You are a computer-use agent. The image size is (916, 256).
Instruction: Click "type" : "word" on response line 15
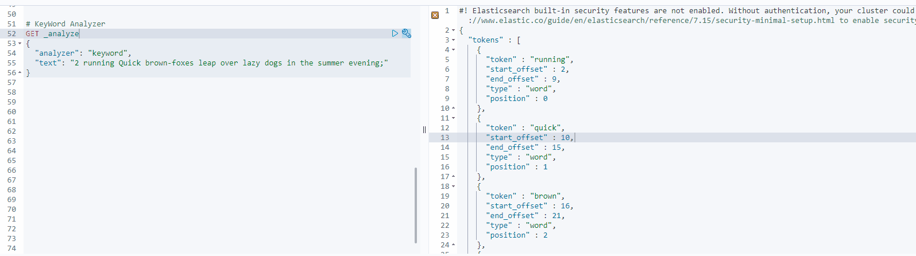[520, 157]
